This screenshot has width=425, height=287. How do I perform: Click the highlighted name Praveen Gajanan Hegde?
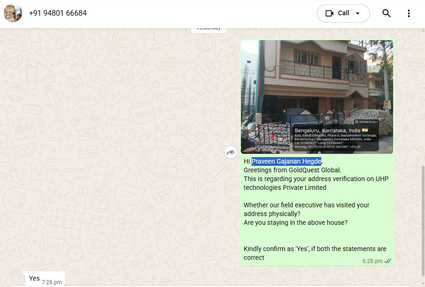tap(286, 161)
